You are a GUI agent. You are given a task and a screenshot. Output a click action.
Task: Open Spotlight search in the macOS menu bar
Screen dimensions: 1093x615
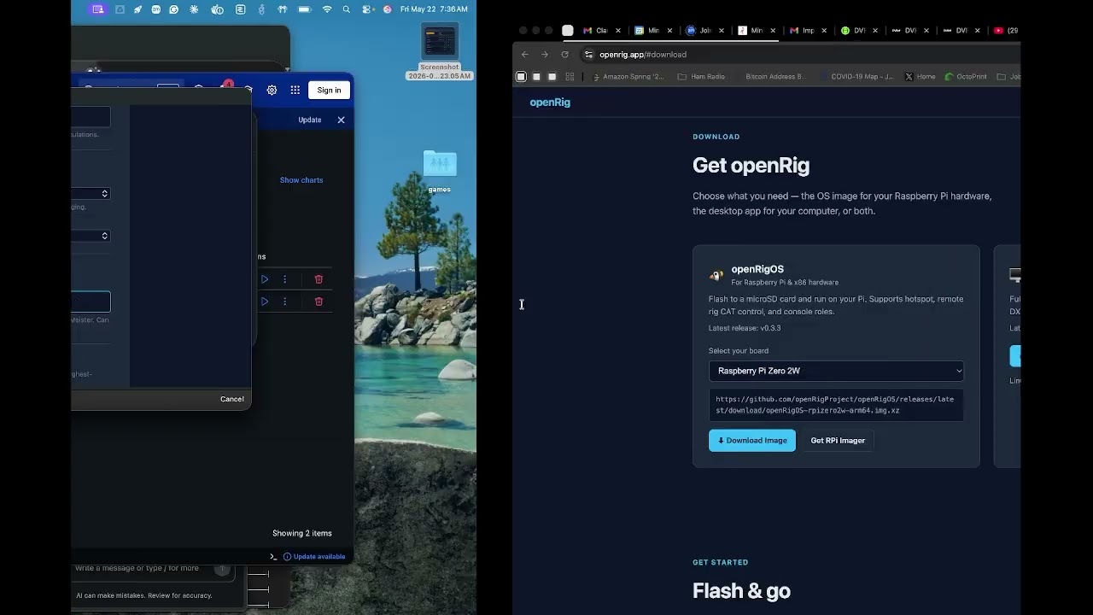(346, 9)
